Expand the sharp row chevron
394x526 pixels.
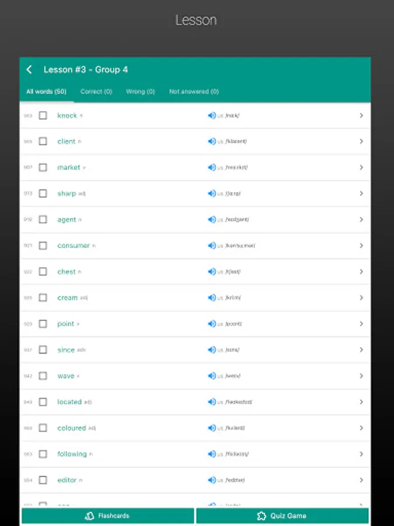pyautogui.click(x=361, y=193)
